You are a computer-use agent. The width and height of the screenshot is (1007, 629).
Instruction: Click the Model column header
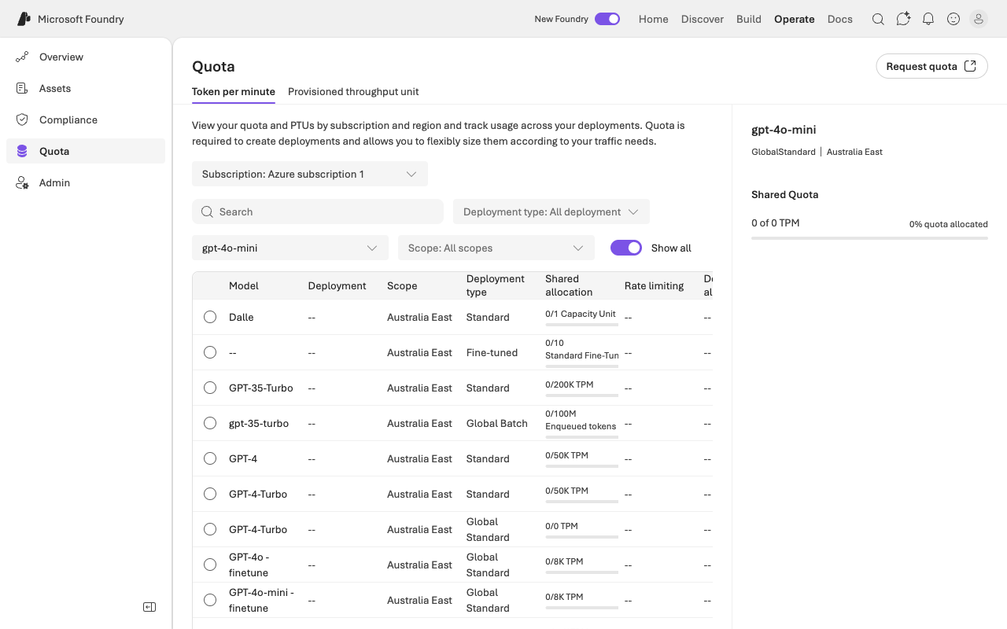click(x=244, y=285)
